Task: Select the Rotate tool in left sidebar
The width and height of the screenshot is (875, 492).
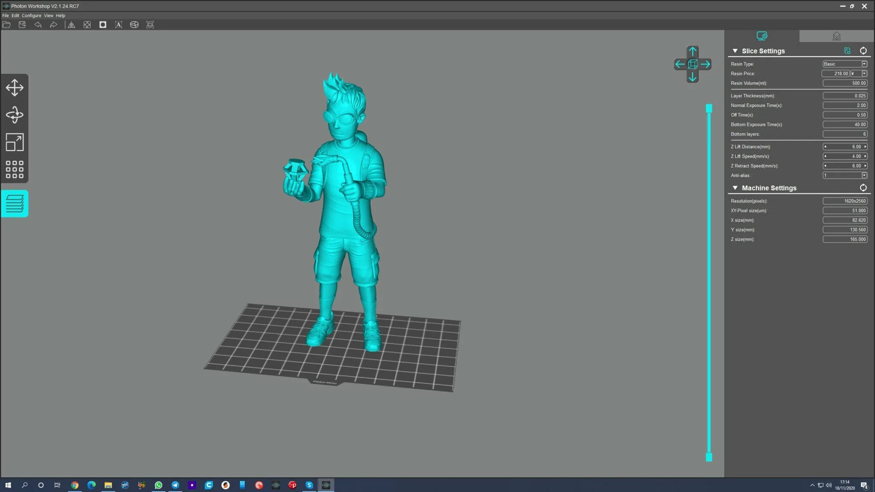Action: (x=15, y=115)
